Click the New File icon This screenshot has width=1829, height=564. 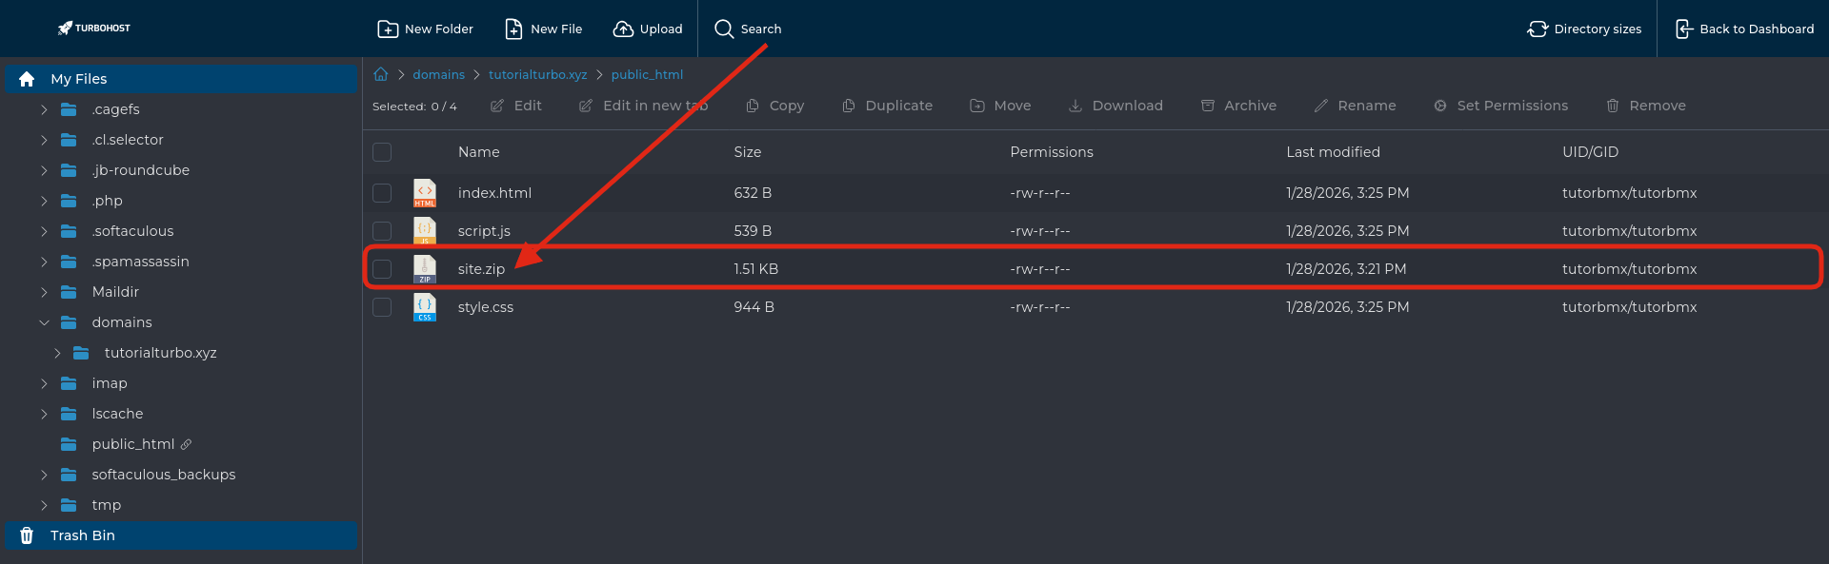[x=513, y=29]
